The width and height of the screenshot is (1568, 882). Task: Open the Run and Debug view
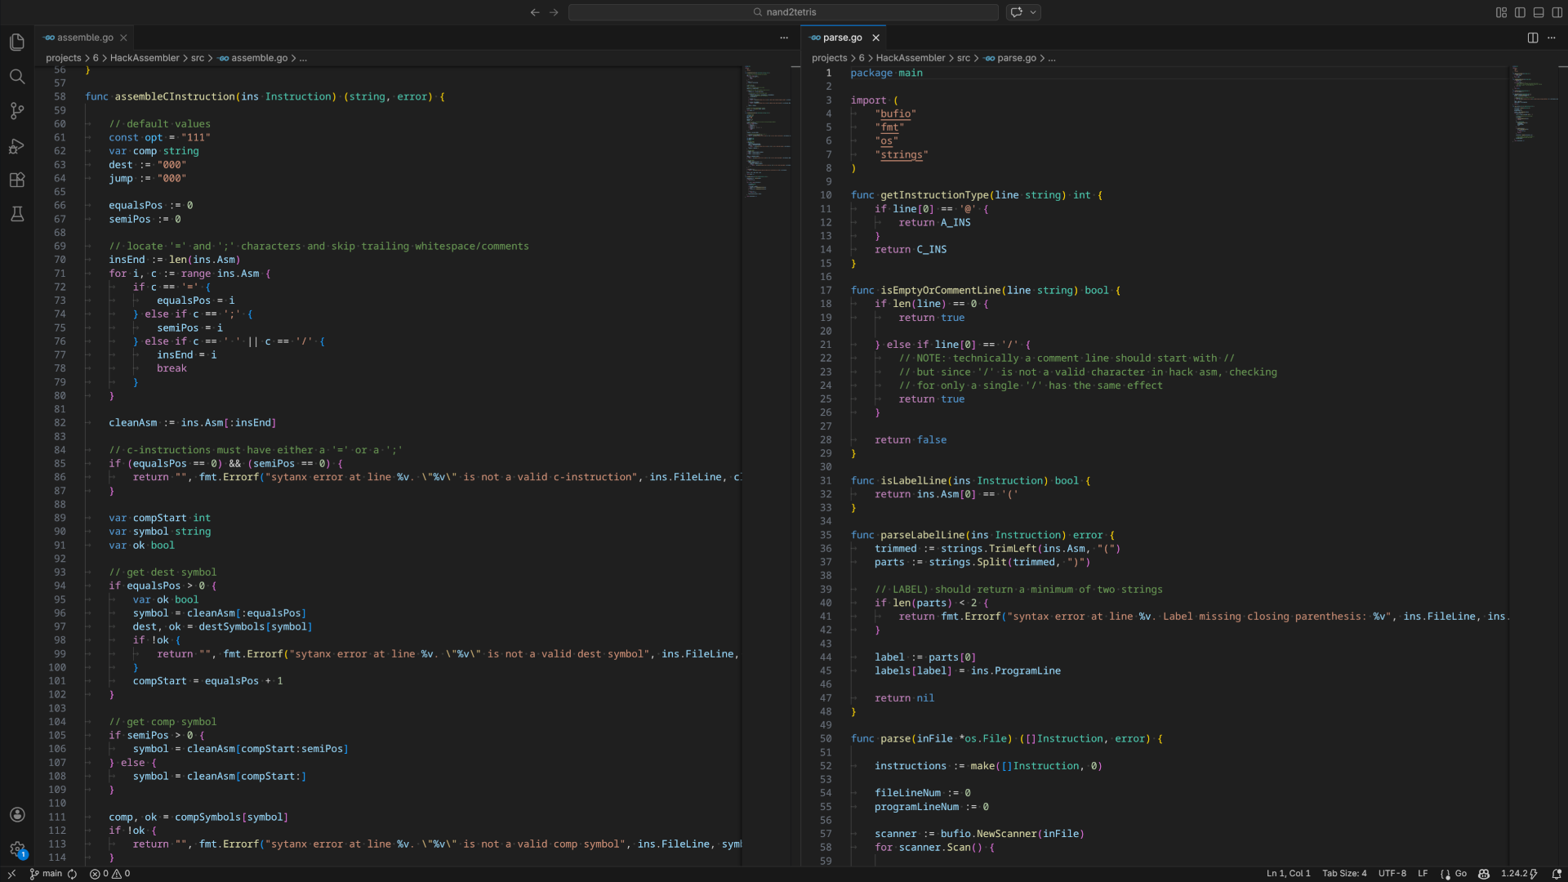click(16, 146)
